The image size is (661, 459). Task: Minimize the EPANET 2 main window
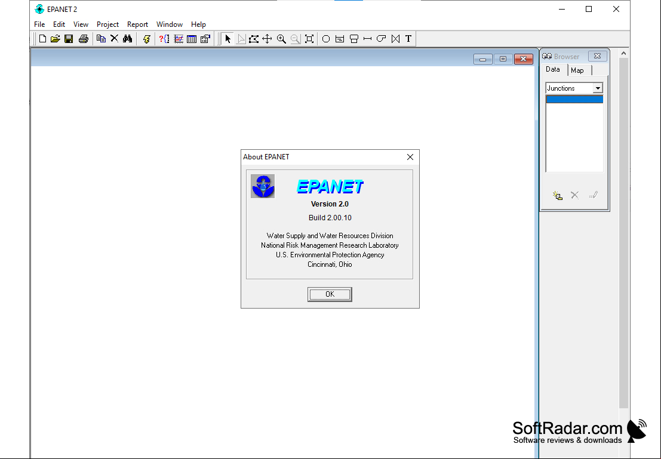[x=562, y=10]
